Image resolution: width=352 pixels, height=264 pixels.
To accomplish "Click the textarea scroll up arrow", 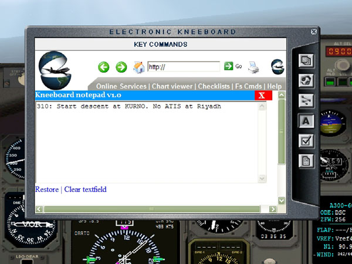I will (x=262, y=106).
